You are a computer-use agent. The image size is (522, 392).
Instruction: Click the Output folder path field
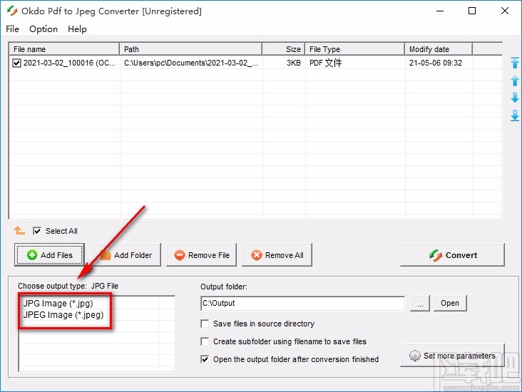[x=303, y=303]
